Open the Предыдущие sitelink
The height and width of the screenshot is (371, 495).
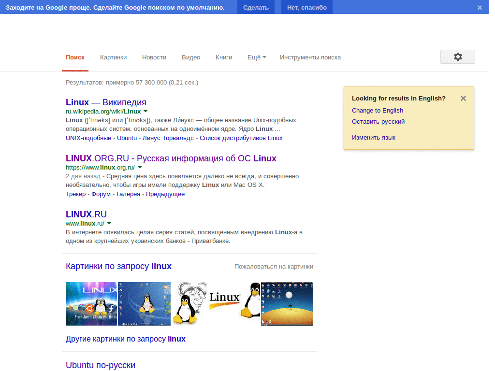pos(165,194)
